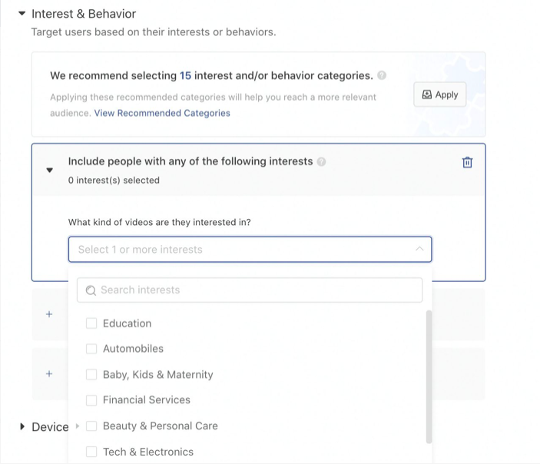
Task: Click the Search interests field
Action: tap(250, 290)
